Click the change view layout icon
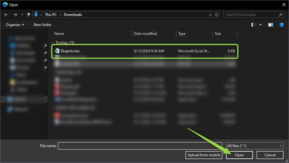289x163 pixels. tap(254, 25)
